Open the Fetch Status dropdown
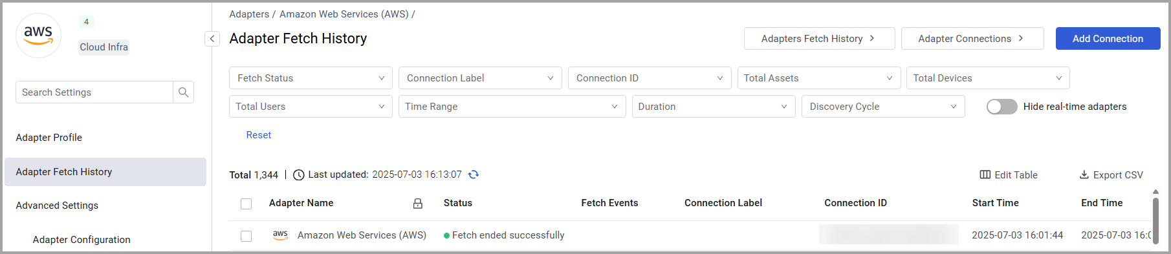Image resolution: width=1171 pixels, height=254 pixels. point(311,78)
